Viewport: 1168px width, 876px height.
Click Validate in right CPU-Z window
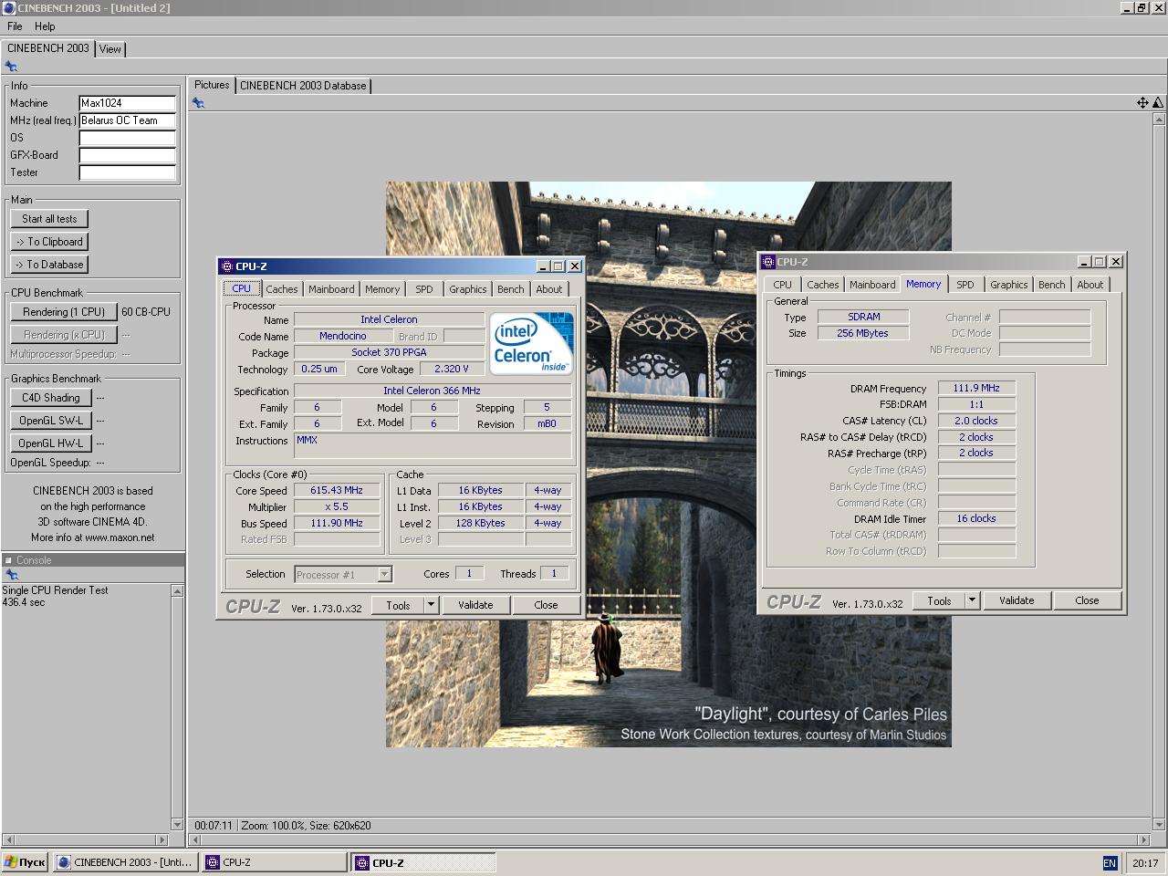(x=1017, y=600)
